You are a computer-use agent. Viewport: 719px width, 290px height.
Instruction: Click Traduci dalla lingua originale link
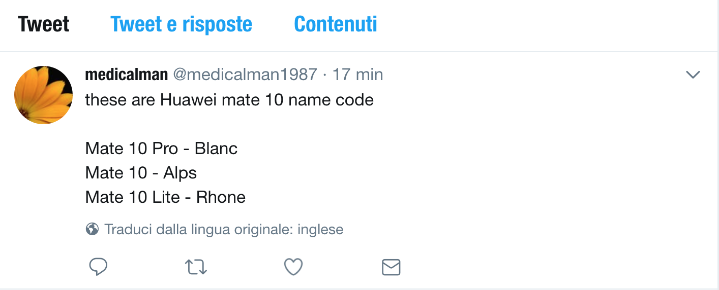coord(224,230)
